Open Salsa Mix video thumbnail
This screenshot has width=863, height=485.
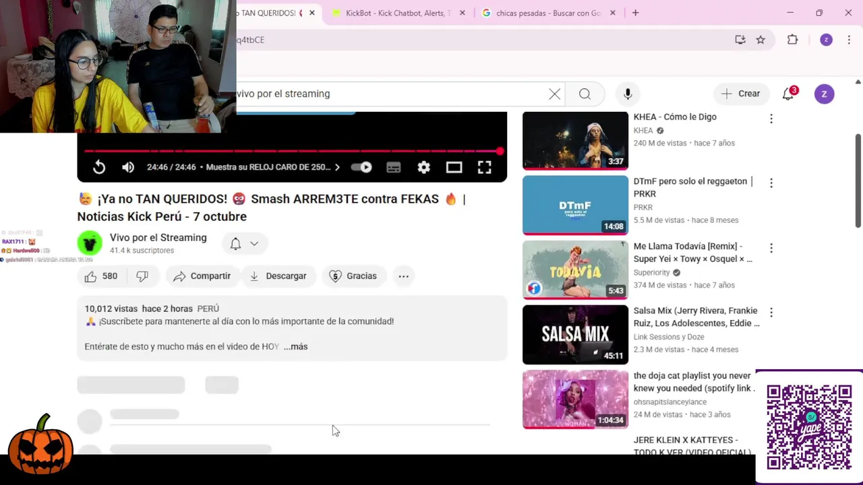tap(575, 335)
